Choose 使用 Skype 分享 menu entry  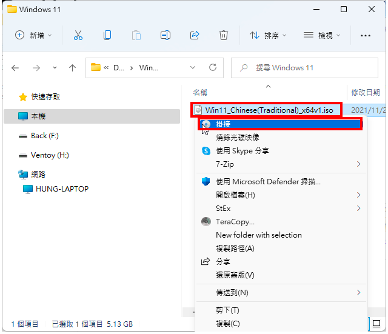281,151
